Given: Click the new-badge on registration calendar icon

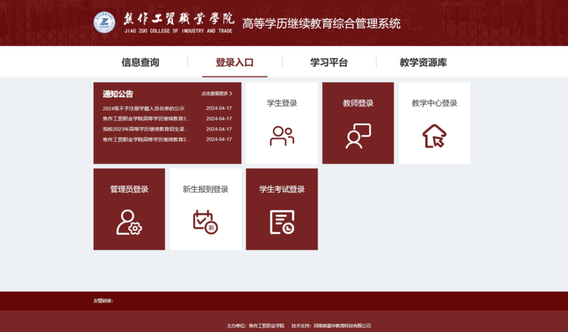Looking at the screenshot, I should tap(210, 227).
